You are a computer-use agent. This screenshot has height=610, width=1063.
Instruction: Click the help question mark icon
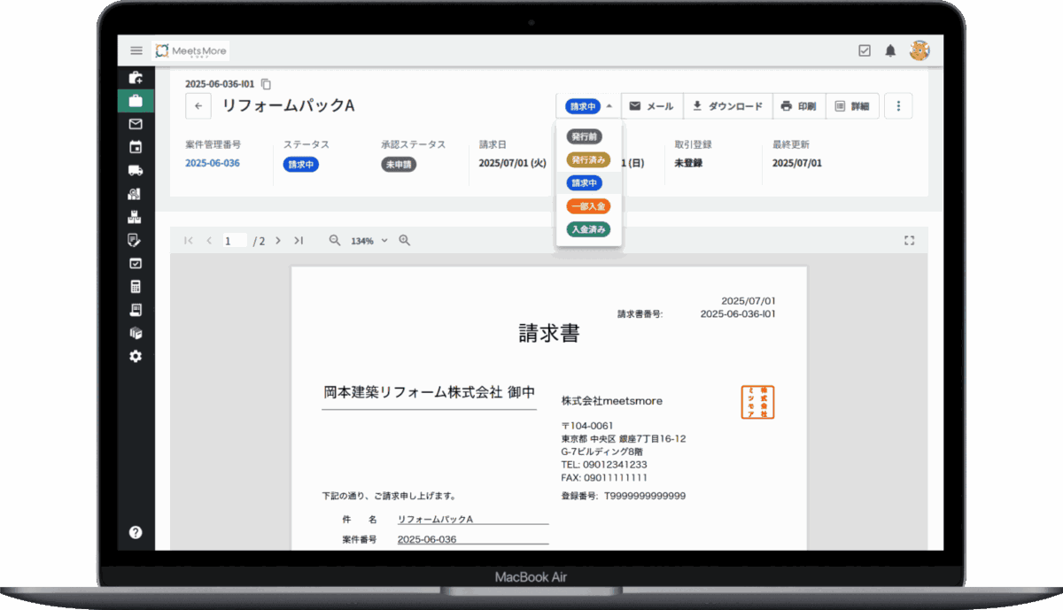[x=136, y=532]
